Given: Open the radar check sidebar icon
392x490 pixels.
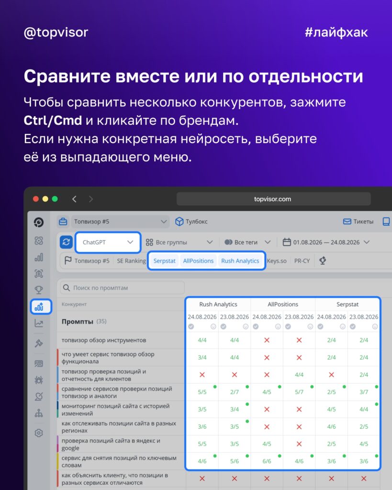Looking at the screenshot, I should click(x=39, y=397).
